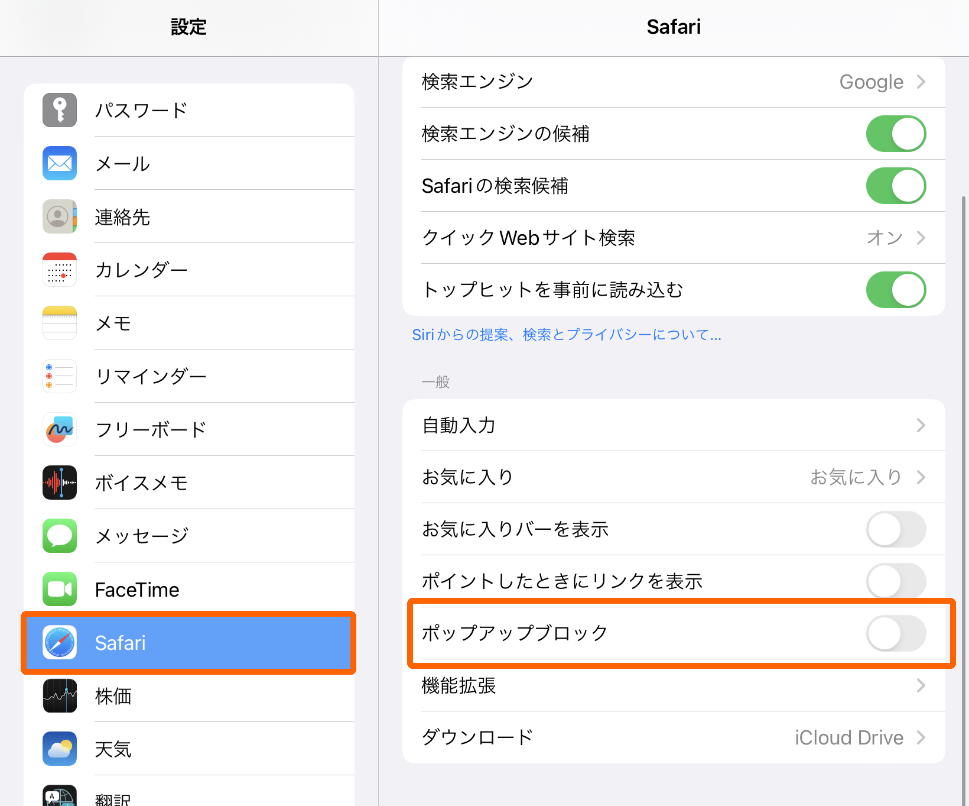The width and height of the screenshot is (969, 806).
Task: Open the 機能拡張 settings row
Action: (x=674, y=685)
